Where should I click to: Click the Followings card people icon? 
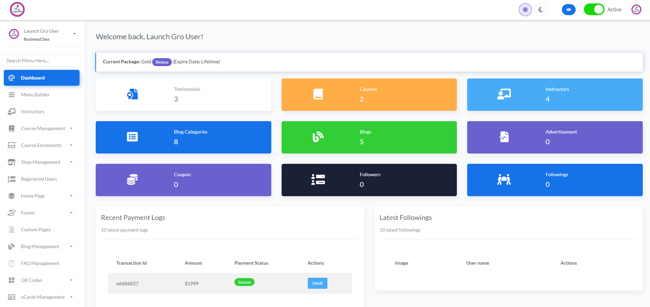click(504, 180)
